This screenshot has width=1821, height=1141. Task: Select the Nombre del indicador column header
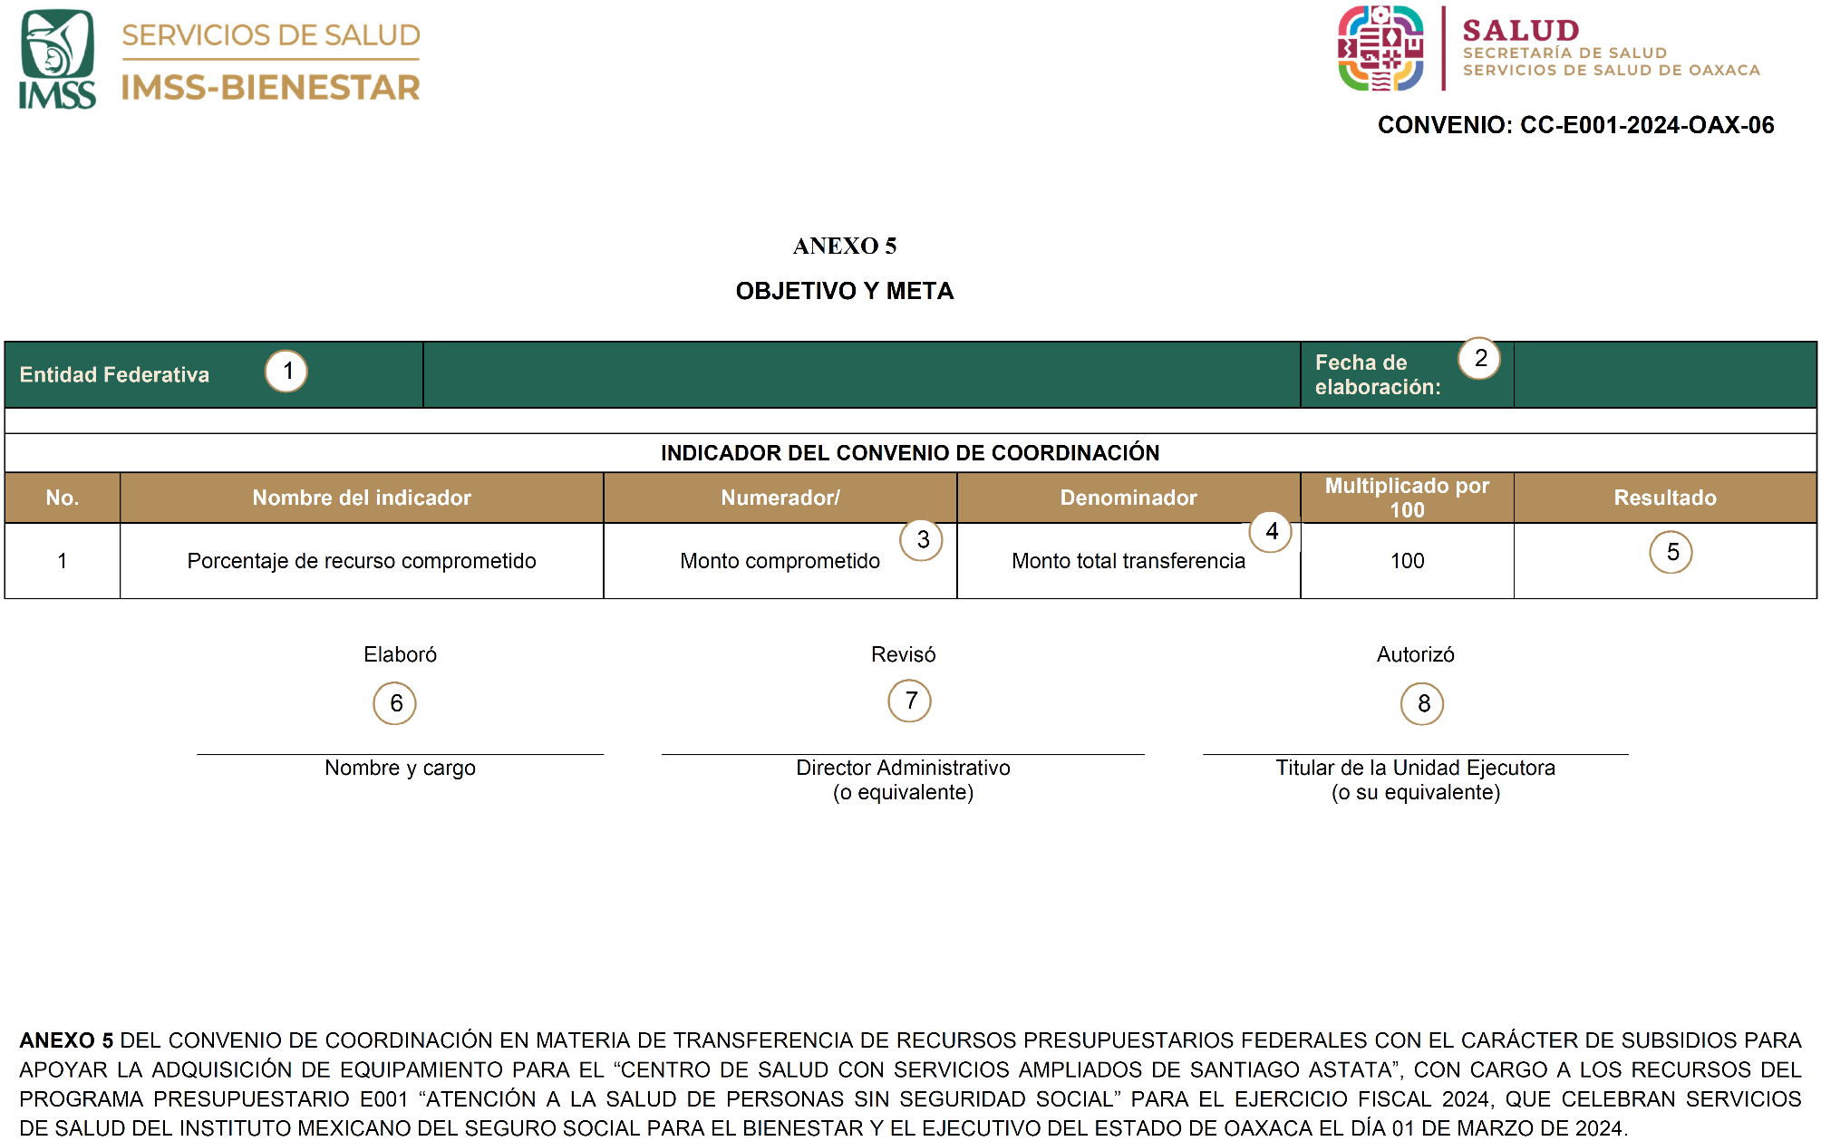pos(361,498)
